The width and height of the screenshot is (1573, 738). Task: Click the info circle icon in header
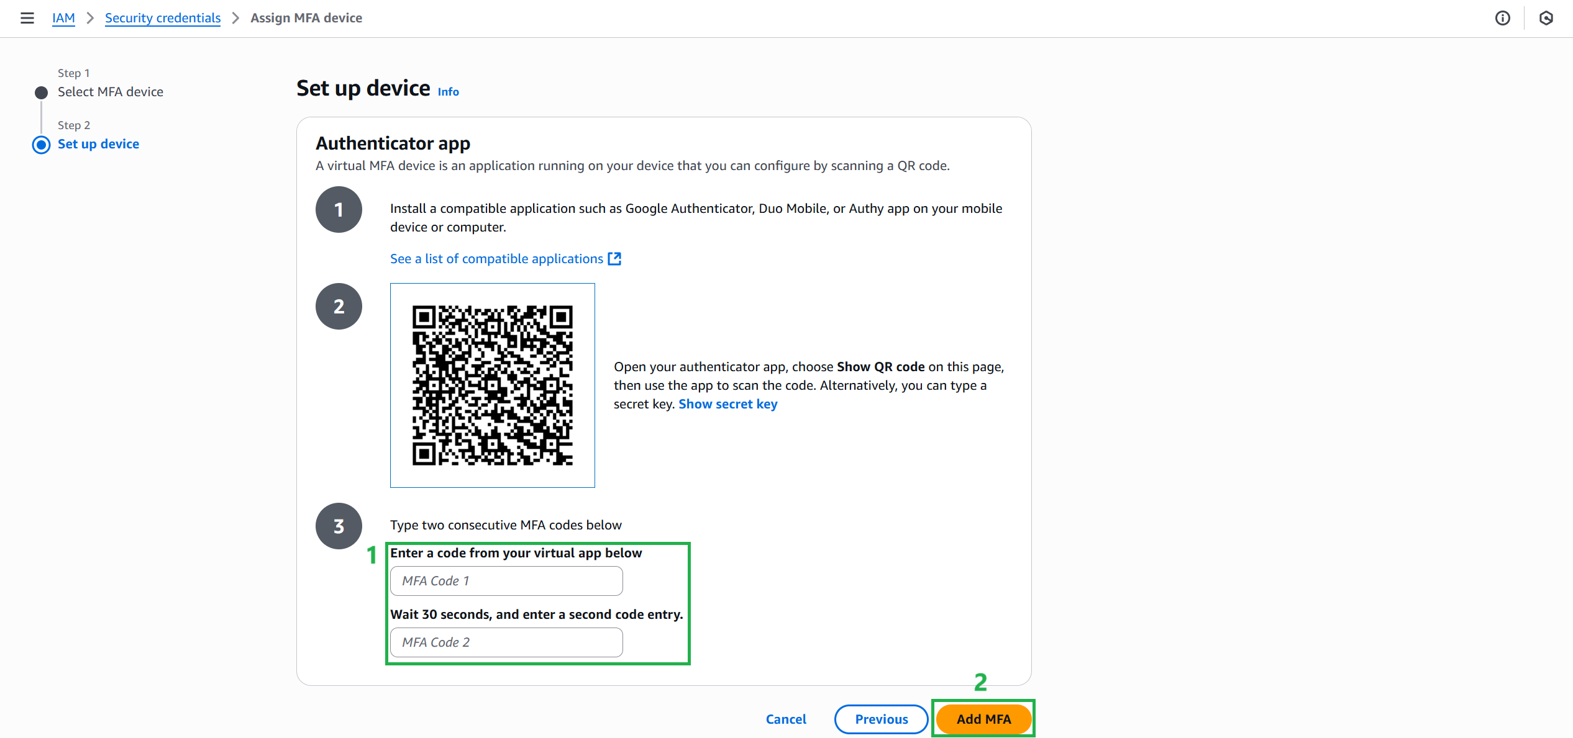coord(1502,18)
